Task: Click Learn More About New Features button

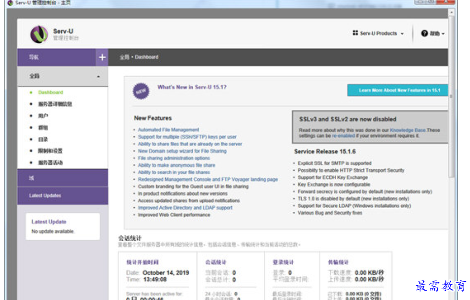Action: click(398, 90)
